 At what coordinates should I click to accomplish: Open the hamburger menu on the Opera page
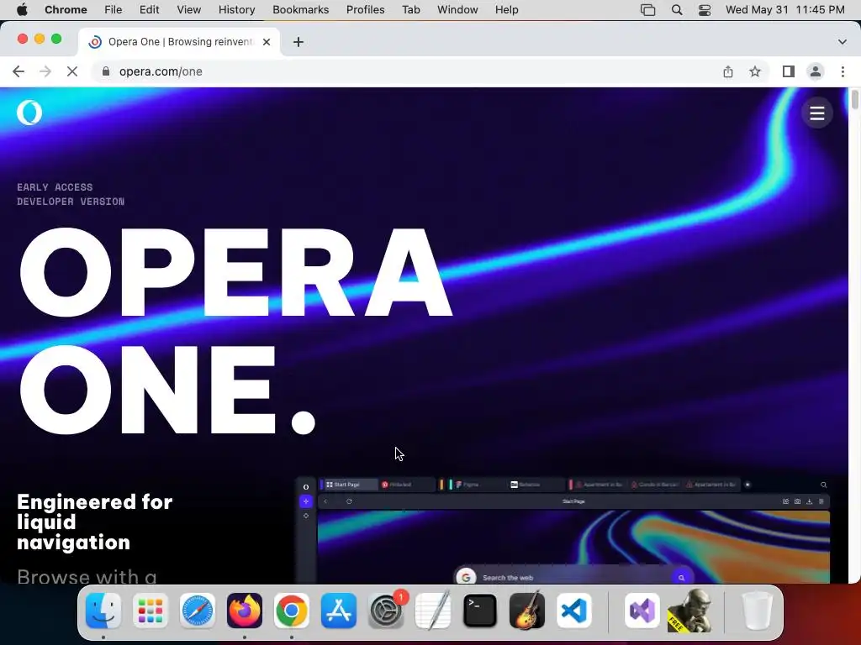coord(816,113)
